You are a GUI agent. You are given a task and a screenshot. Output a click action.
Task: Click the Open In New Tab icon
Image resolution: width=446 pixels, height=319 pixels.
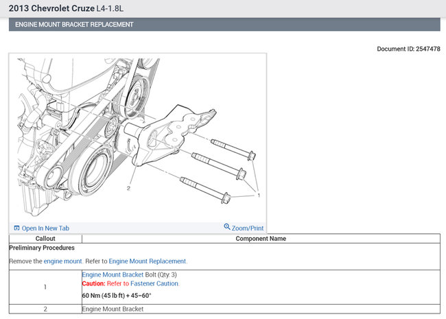coord(16,228)
